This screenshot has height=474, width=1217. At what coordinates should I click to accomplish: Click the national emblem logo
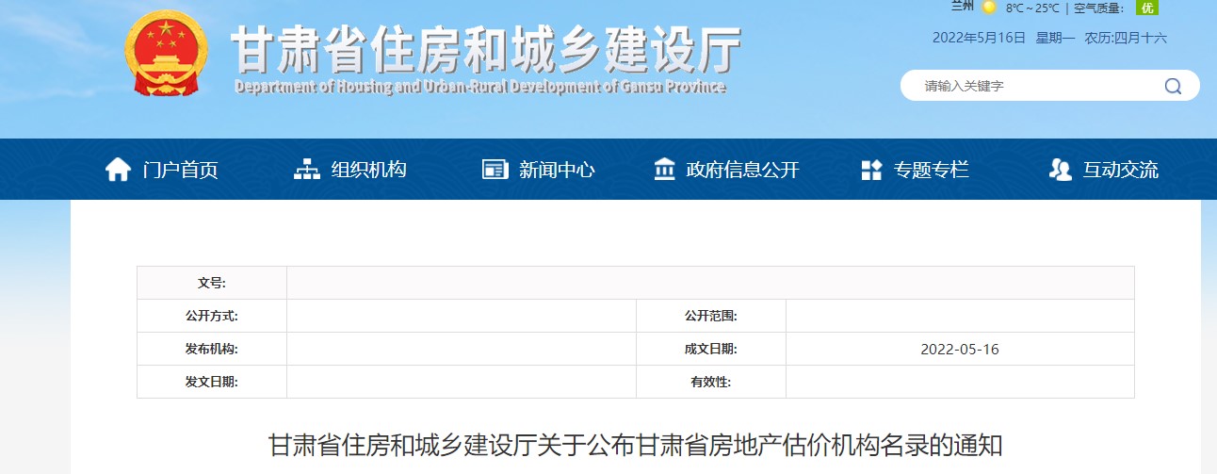click(x=165, y=54)
